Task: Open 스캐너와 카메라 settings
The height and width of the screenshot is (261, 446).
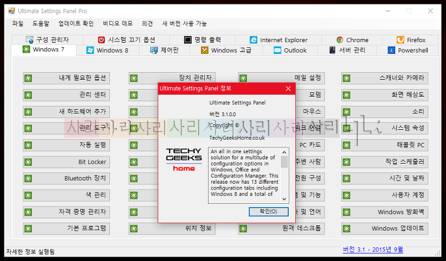Action: [x=384, y=78]
